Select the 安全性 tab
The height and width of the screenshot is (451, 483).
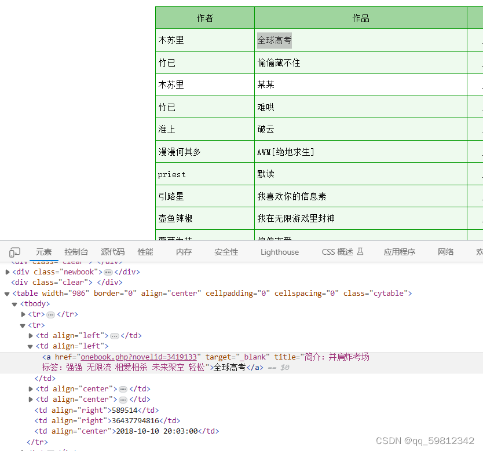(x=226, y=252)
